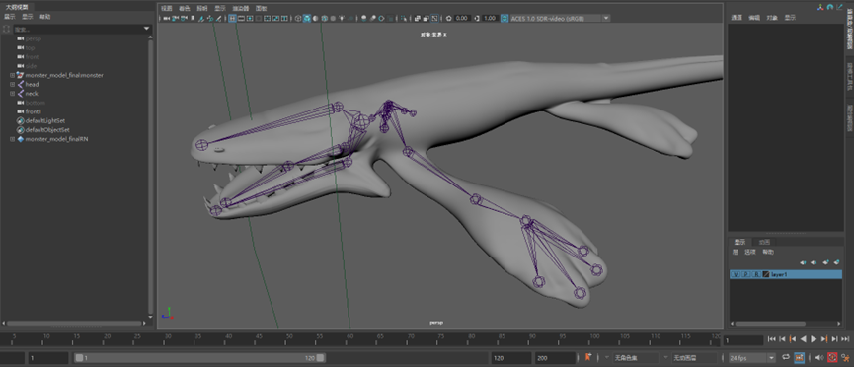Click the outliner search field
The image size is (854, 367).
coord(78,29)
